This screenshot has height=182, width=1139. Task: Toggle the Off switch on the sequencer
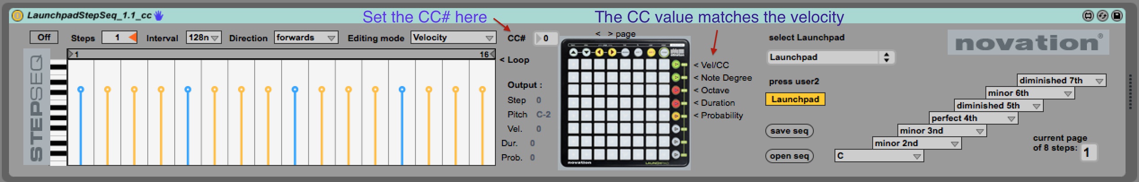(44, 37)
